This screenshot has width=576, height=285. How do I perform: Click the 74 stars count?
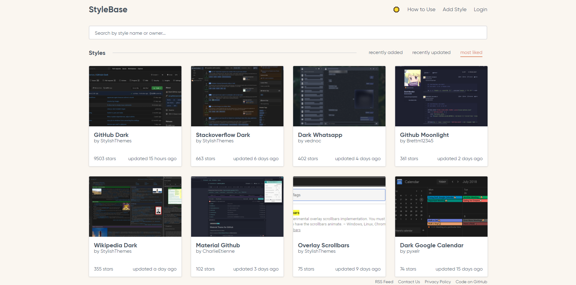(408, 269)
